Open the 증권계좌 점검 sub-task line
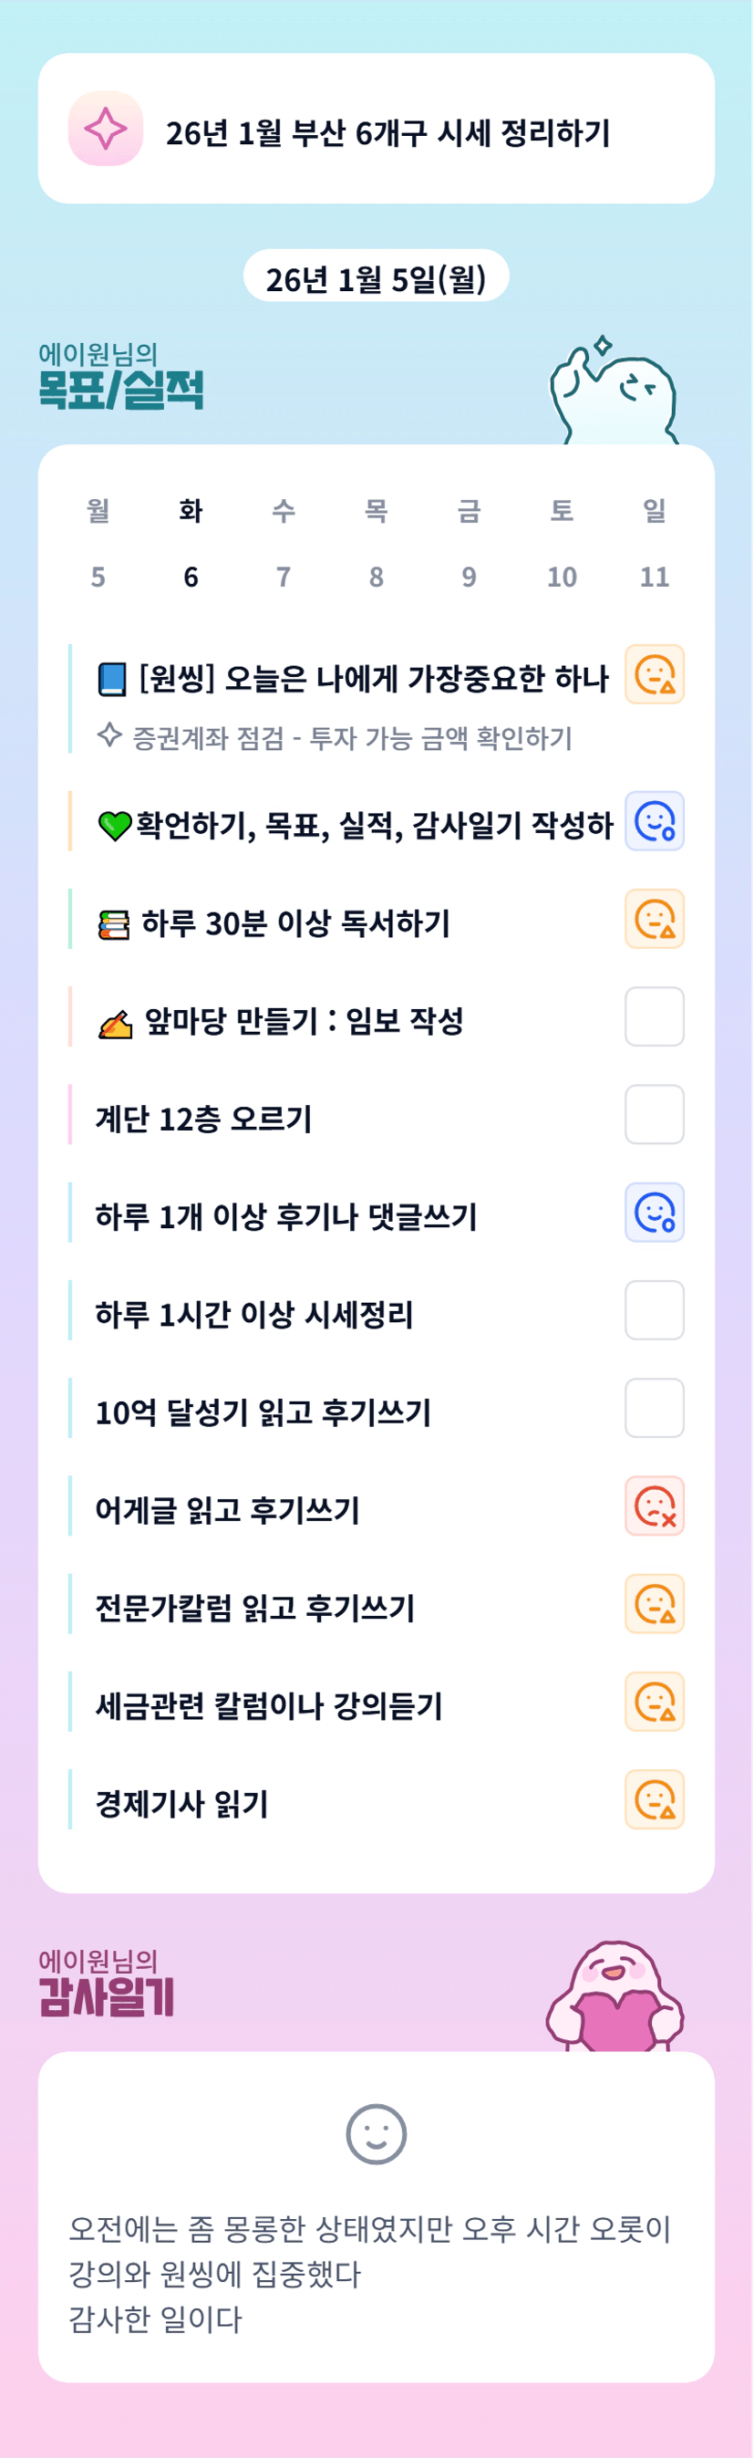This screenshot has width=754, height=2459. [x=351, y=737]
